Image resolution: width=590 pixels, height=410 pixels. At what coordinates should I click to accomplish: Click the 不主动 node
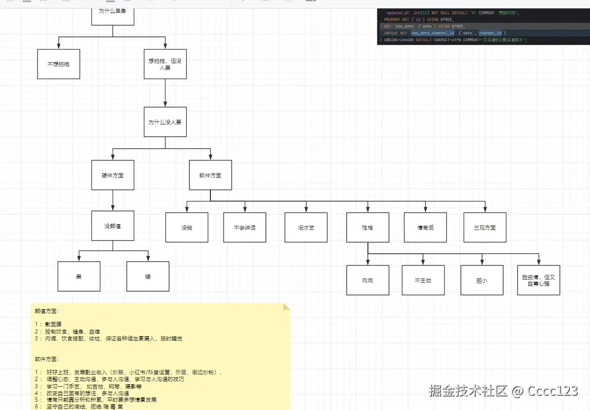point(423,280)
